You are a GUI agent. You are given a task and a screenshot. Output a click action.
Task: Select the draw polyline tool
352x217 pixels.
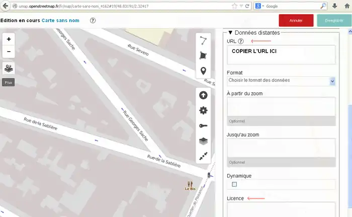[203, 40]
